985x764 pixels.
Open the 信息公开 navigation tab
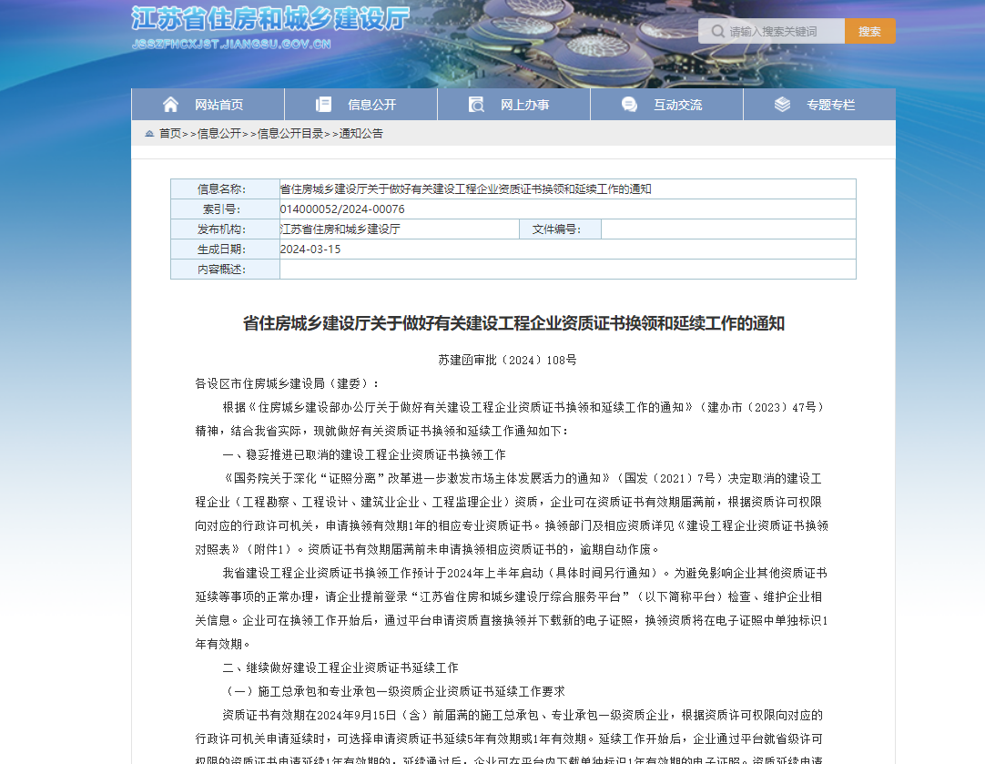(x=361, y=105)
